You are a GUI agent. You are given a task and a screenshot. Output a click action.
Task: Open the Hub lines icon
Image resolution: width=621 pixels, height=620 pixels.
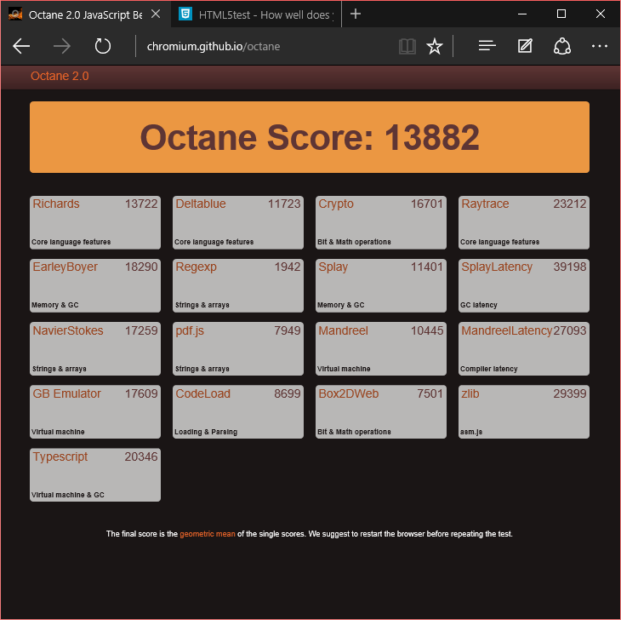pos(487,46)
